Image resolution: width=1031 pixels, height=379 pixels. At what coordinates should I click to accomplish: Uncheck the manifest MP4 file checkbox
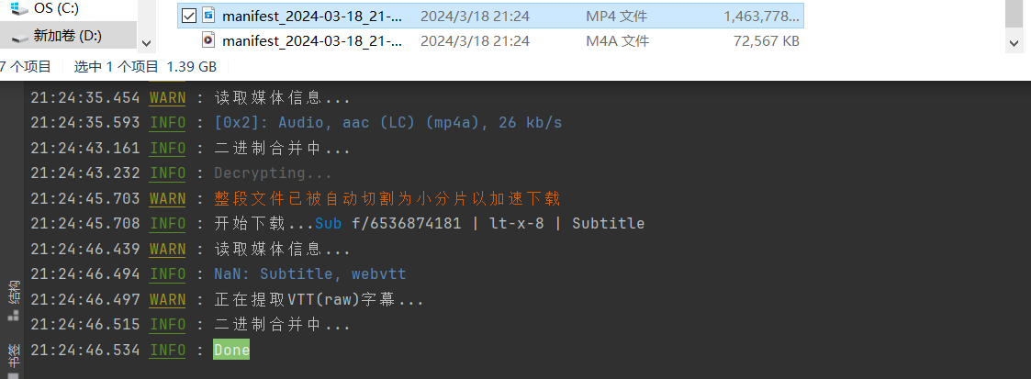(x=189, y=16)
